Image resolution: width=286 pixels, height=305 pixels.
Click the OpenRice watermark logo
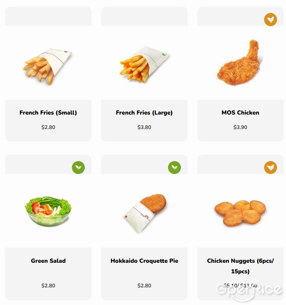point(249,290)
